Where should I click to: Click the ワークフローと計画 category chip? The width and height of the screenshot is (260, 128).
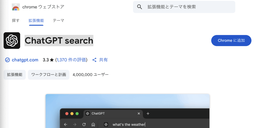pyautogui.click(x=48, y=75)
